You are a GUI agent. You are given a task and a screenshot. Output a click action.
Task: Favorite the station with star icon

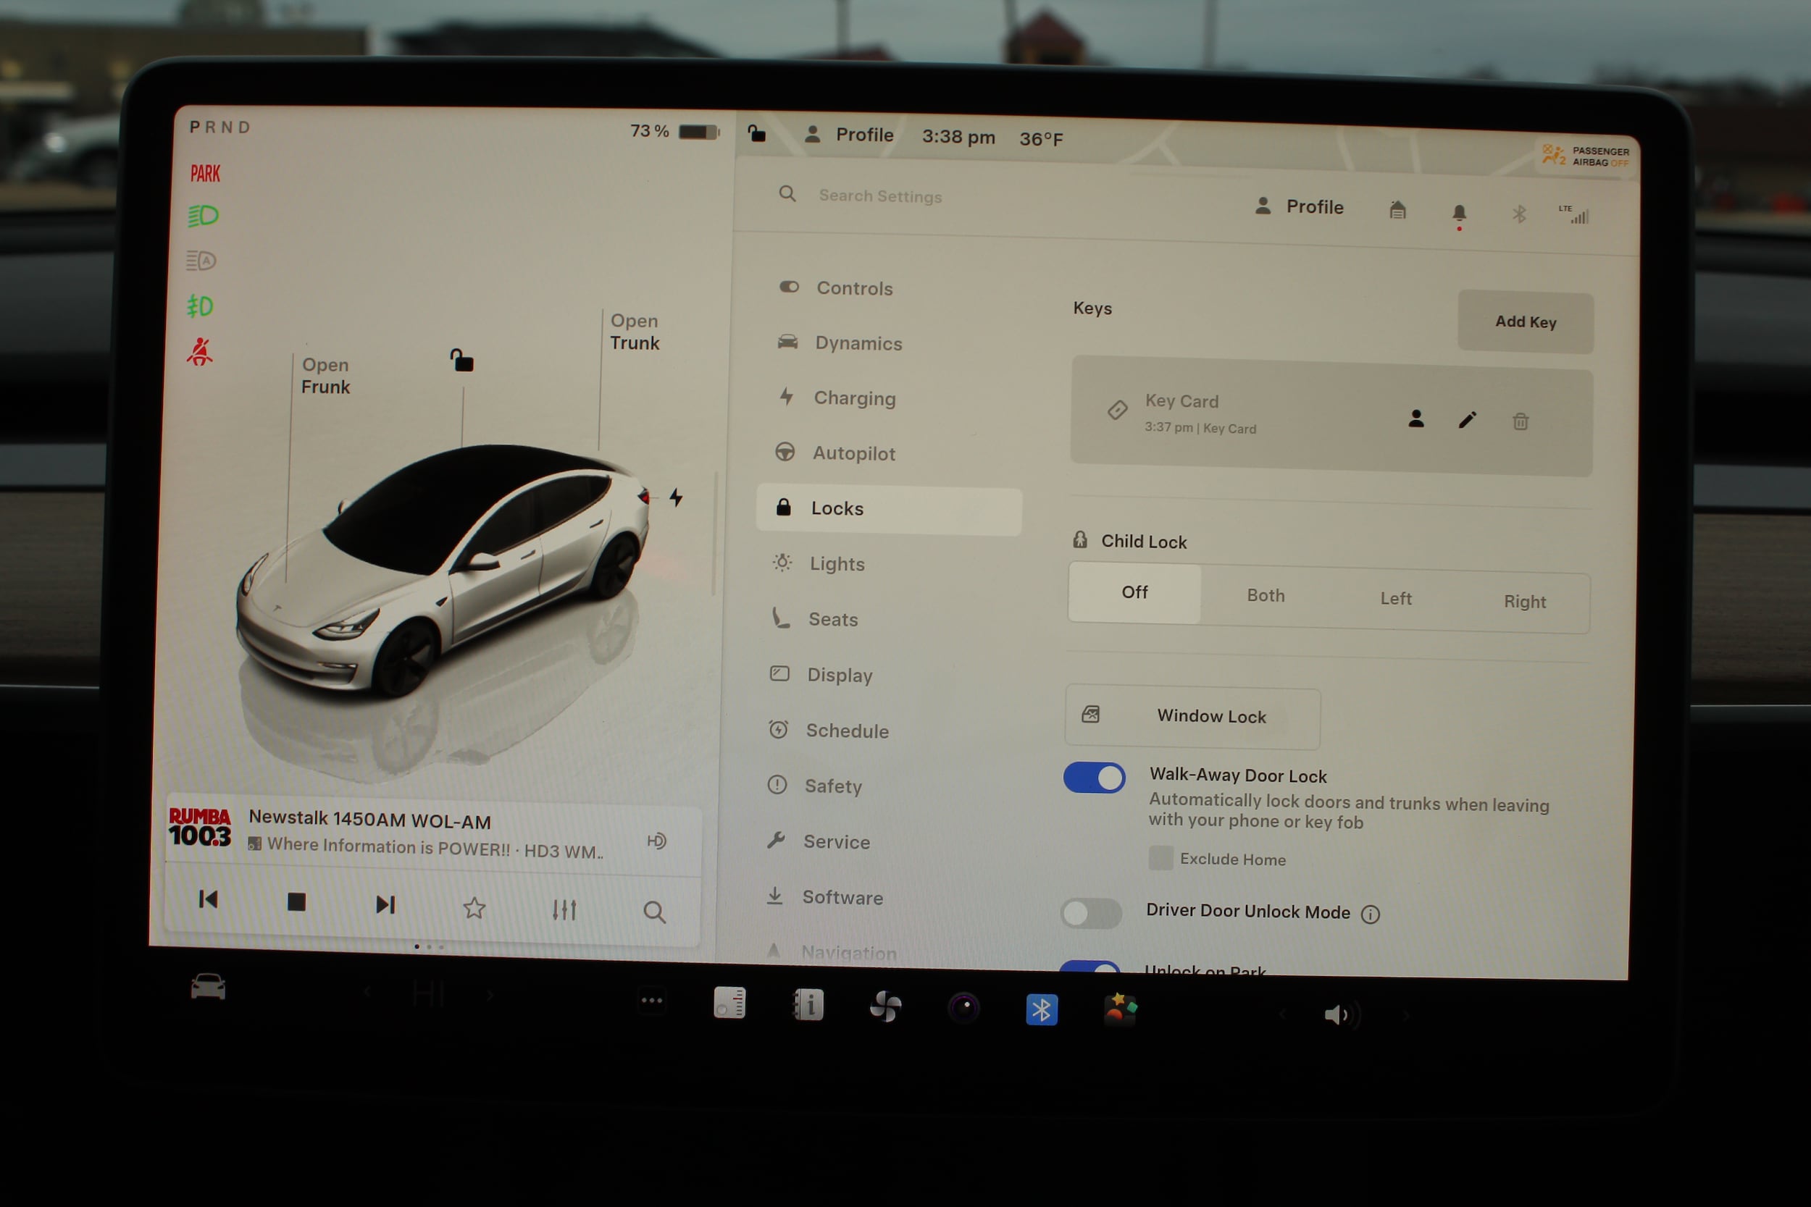pos(474,909)
